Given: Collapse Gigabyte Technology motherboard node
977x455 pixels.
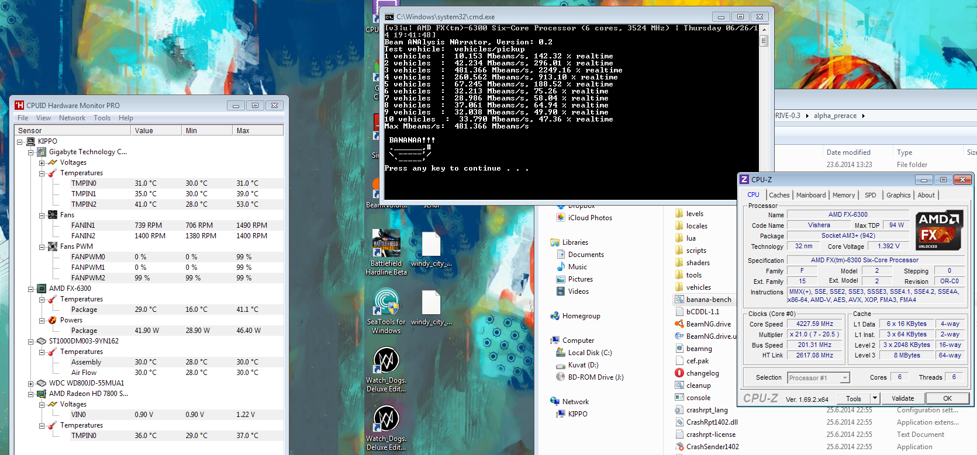Looking at the screenshot, I should point(31,152).
